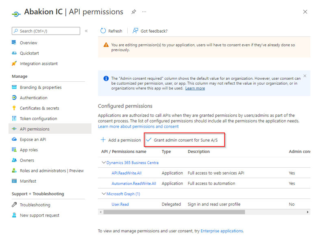Click the Certificates & secrets key icon
The image size is (333, 238).
[x=14, y=108]
